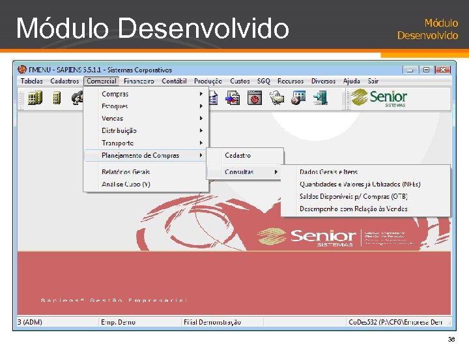Choose Desempenho com Relação às Vendas

tap(365, 209)
